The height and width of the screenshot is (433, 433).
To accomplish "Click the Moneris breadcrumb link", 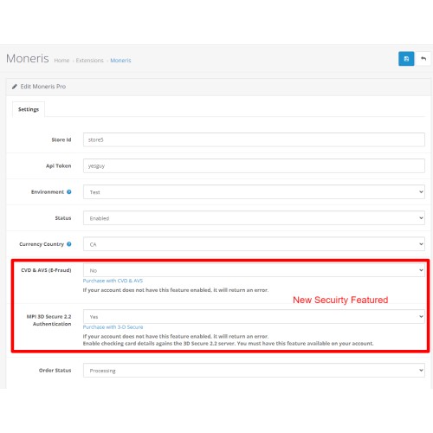I will tap(120, 61).
